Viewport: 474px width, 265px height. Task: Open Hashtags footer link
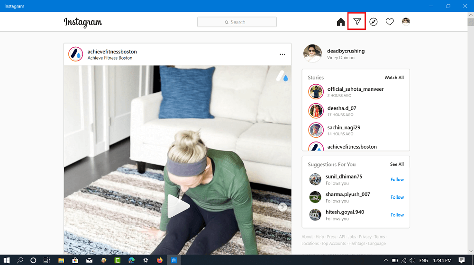tap(357, 244)
